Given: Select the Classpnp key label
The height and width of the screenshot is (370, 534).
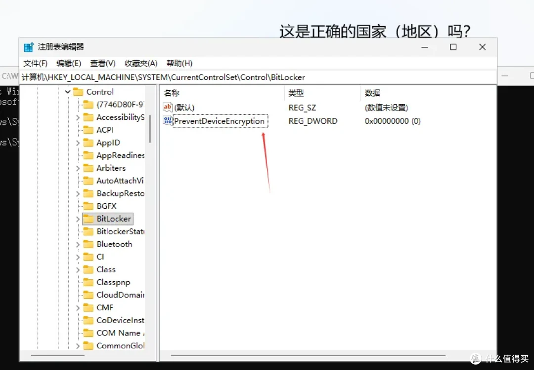Looking at the screenshot, I should 113,282.
